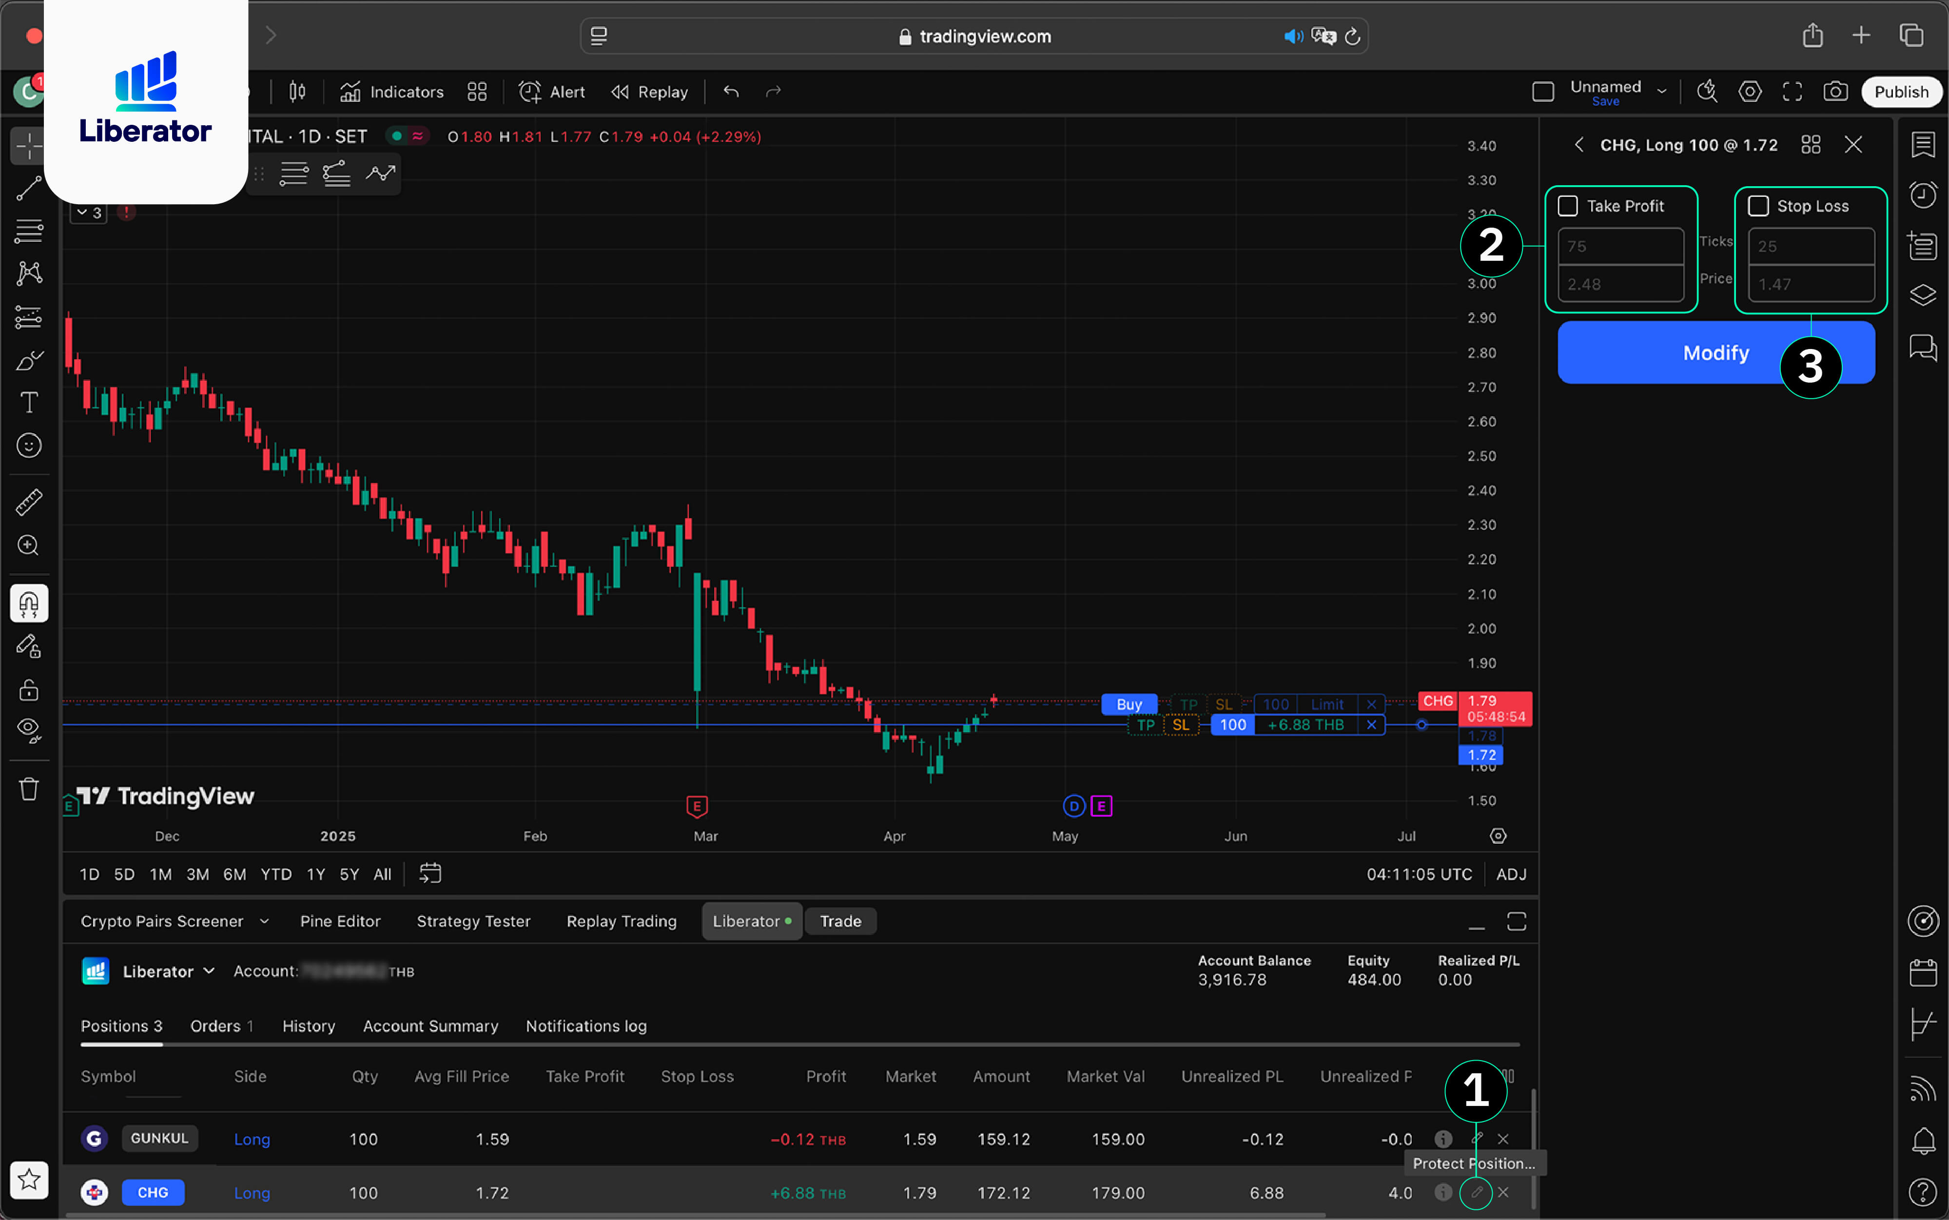Enter fullscreen chart mode
Image resolution: width=1949 pixels, height=1220 pixels.
pyautogui.click(x=1793, y=91)
